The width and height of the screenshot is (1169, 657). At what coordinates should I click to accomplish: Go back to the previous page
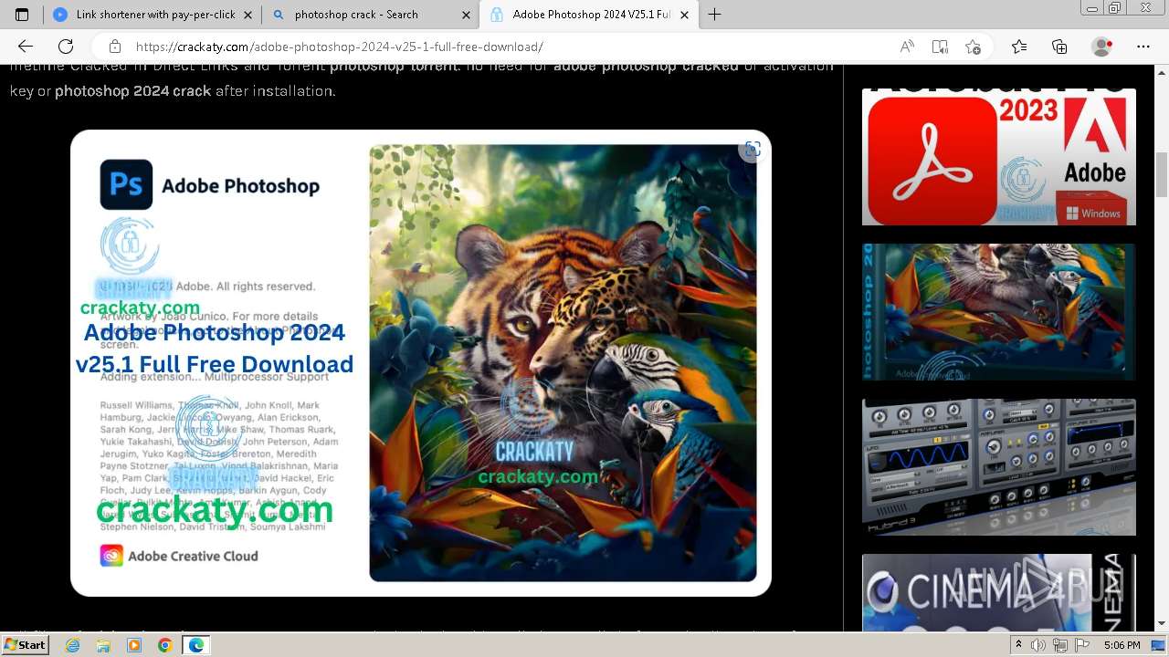26,47
